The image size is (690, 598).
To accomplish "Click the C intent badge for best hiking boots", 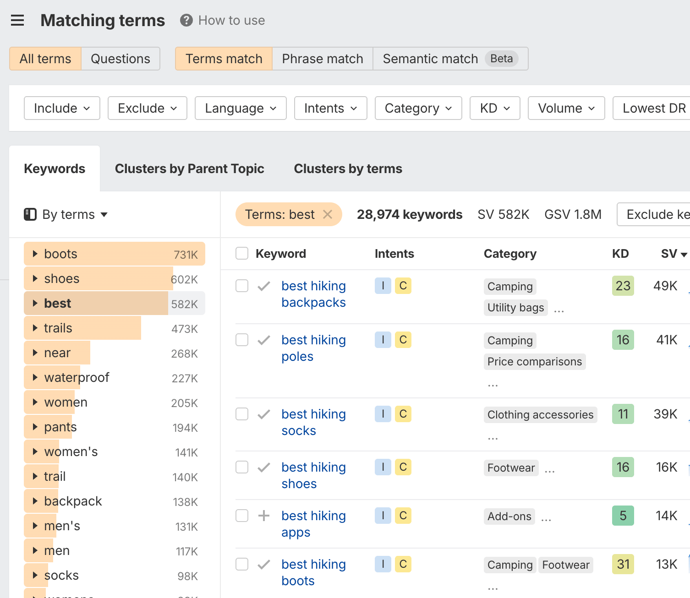I will pos(403,564).
